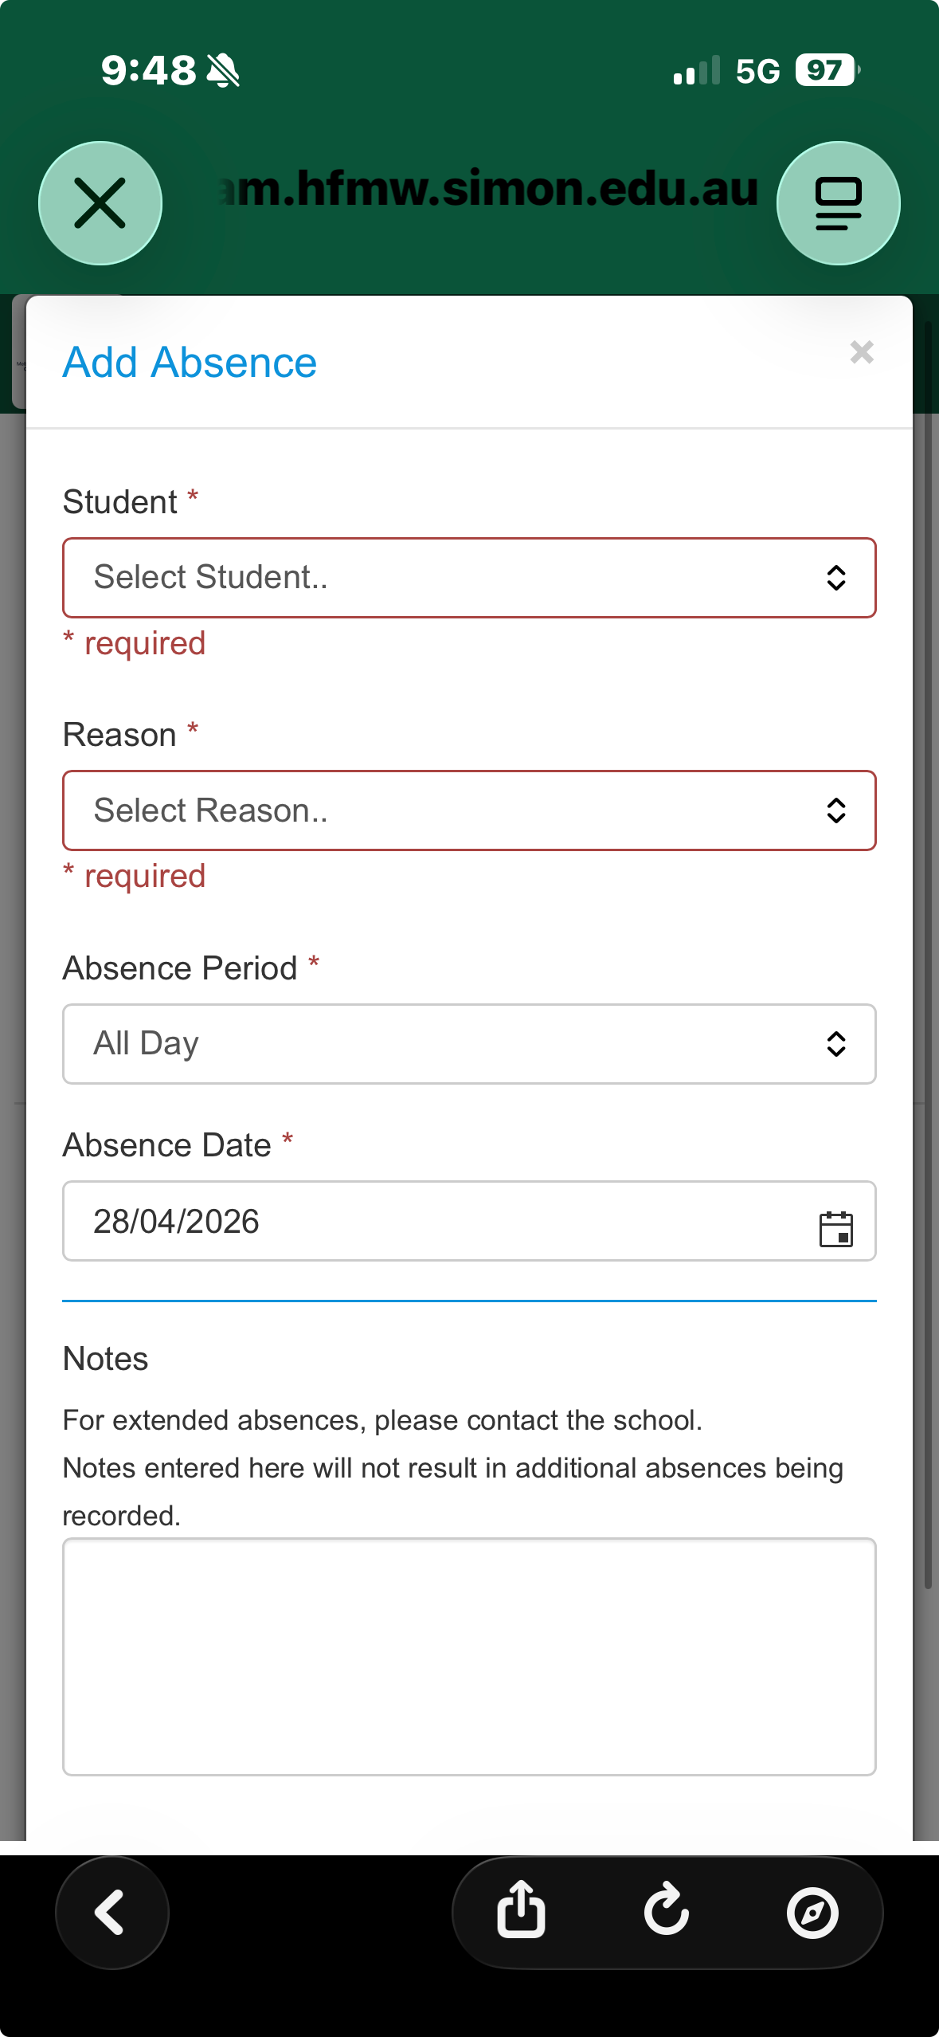Open the Select Reason dropdown
This screenshot has height=2037, width=939.
[469, 810]
